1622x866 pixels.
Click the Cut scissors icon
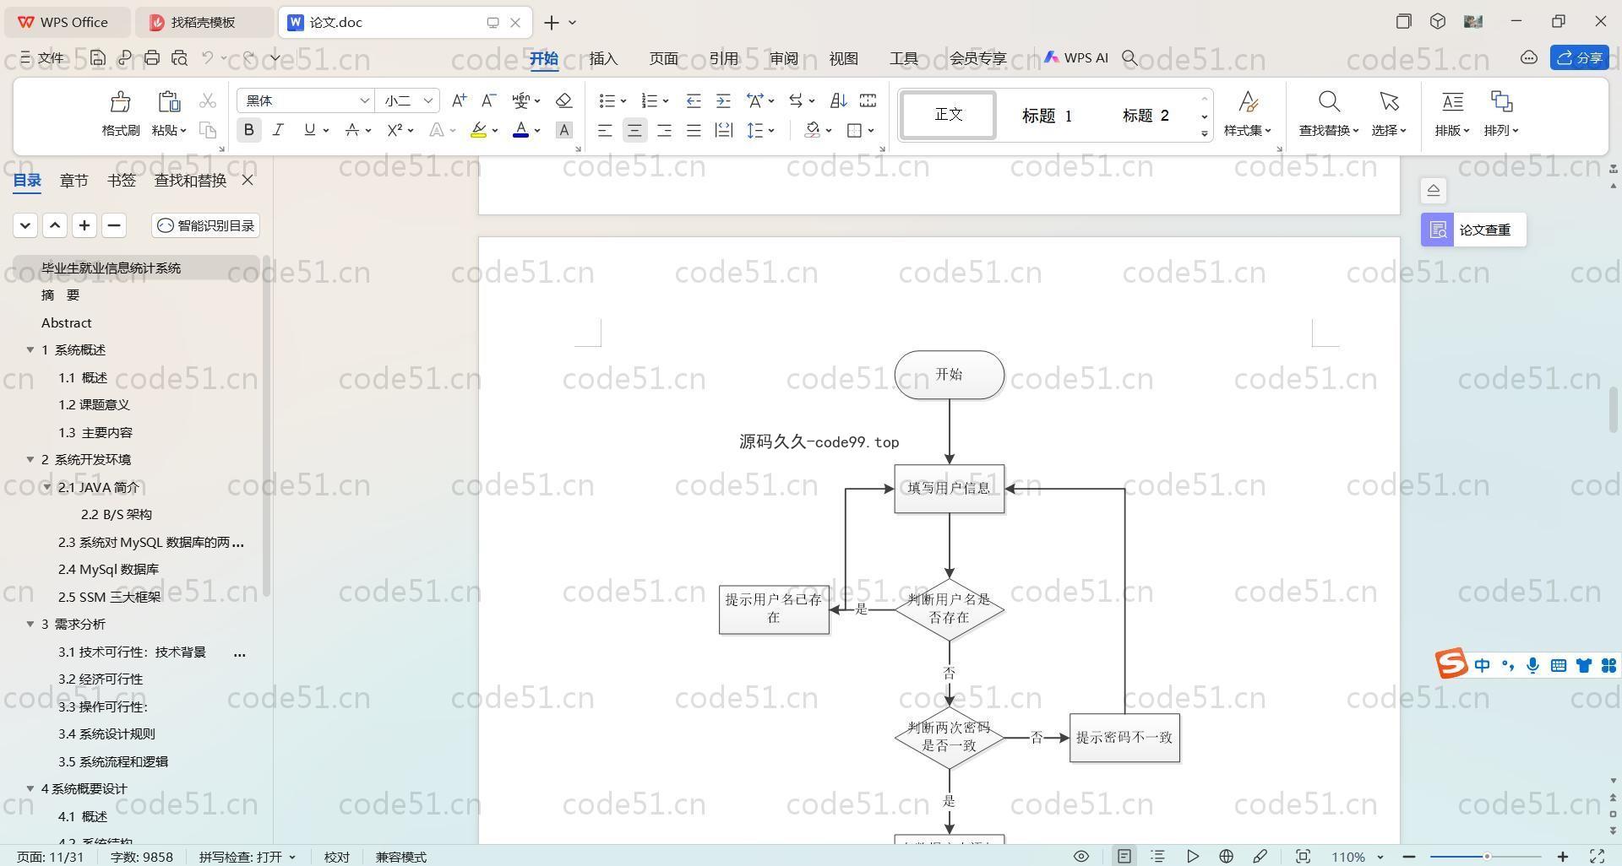[x=208, y=101]
